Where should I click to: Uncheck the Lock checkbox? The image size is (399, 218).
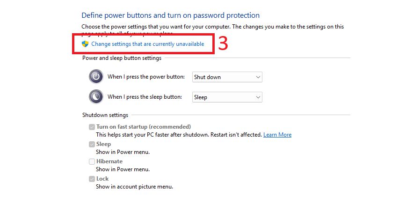click(92, 179)
